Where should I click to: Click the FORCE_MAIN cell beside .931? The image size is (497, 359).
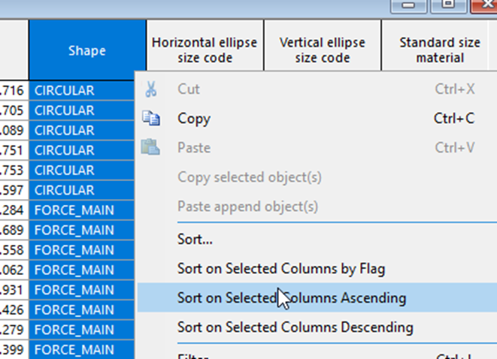[81, 290]
